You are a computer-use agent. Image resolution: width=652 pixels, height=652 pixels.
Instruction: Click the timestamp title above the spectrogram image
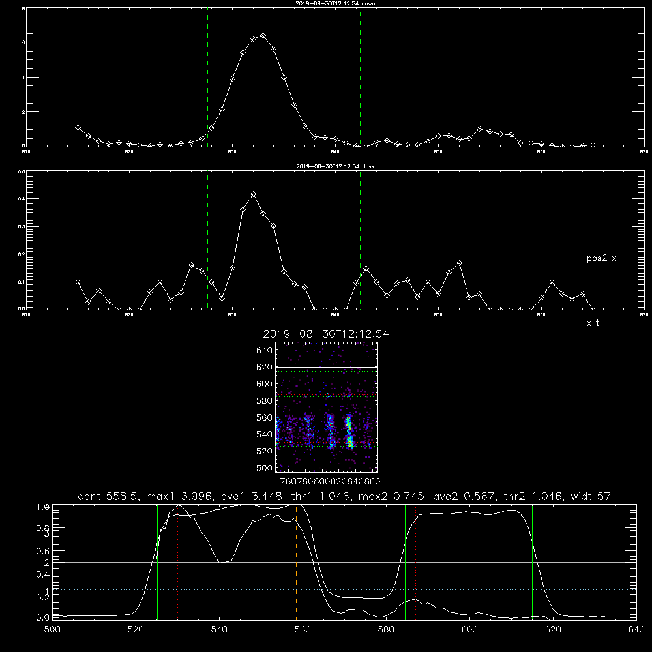click(x=326, y=334)
